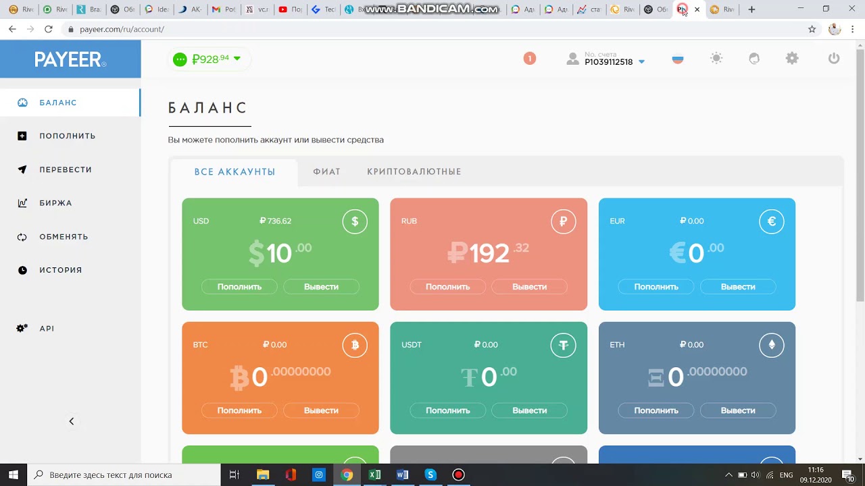This screenshot has width=865, height=486.
Task: Click Вывести on the BTC card
Action: (x=321, y=410)
